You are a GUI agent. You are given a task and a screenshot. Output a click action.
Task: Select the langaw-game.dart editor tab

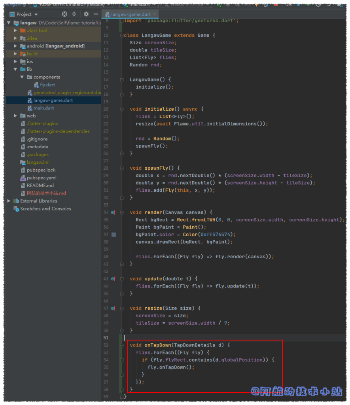(x=131, y=14)
